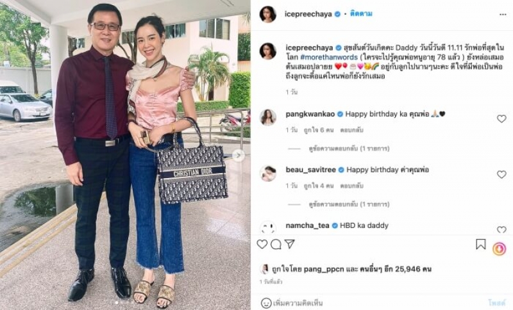
Task: Follow icepreechaya using ติดตาม button
Action: coord(361,13)
